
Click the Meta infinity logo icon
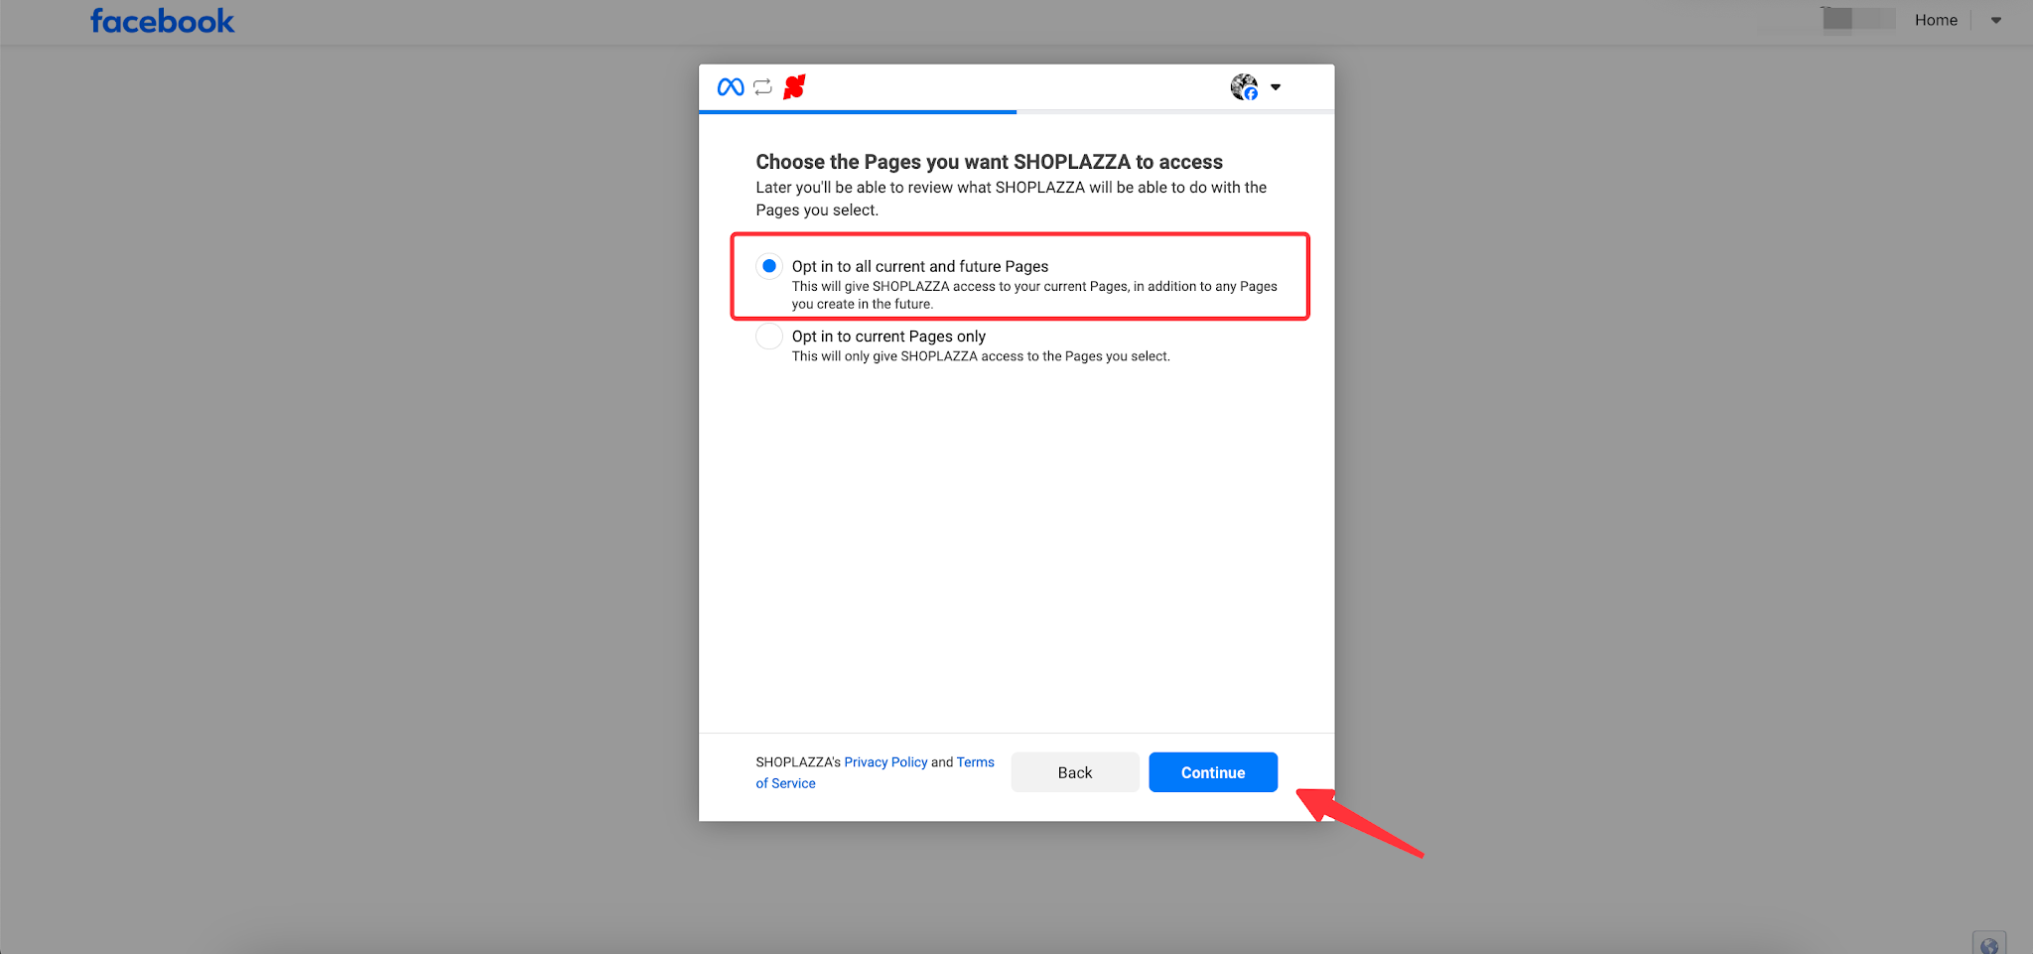click(x=731, y=87)
